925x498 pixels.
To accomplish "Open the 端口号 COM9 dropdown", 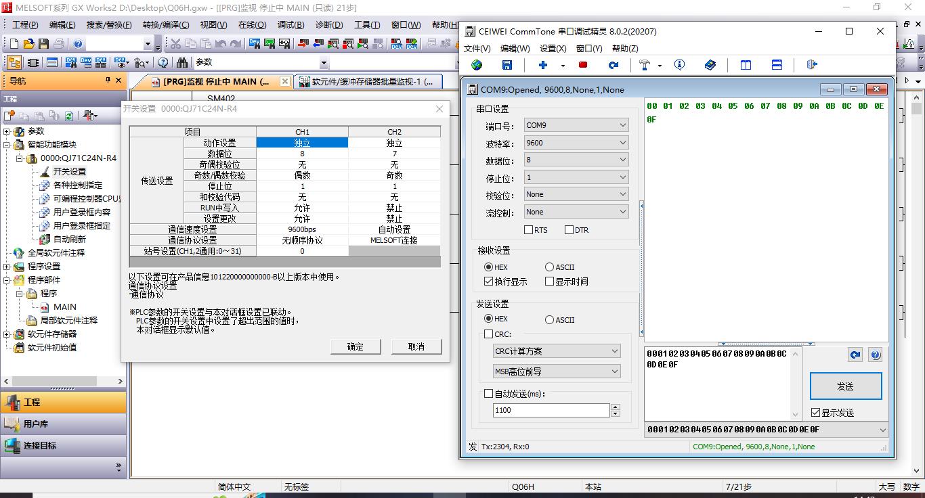I will (576, 125).
